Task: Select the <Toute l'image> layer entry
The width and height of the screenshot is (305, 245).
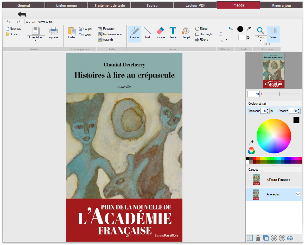Action: [274, 180]
